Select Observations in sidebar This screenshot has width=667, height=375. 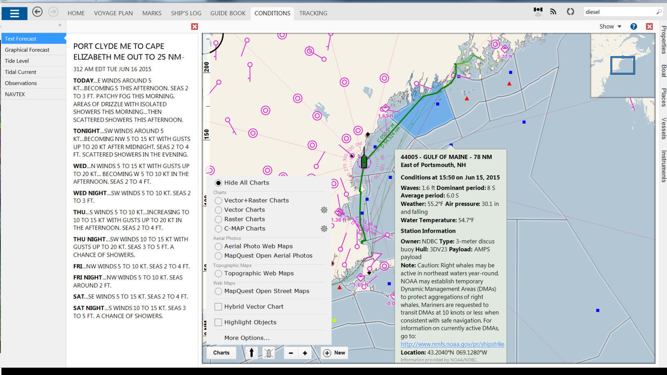(33, 83)
